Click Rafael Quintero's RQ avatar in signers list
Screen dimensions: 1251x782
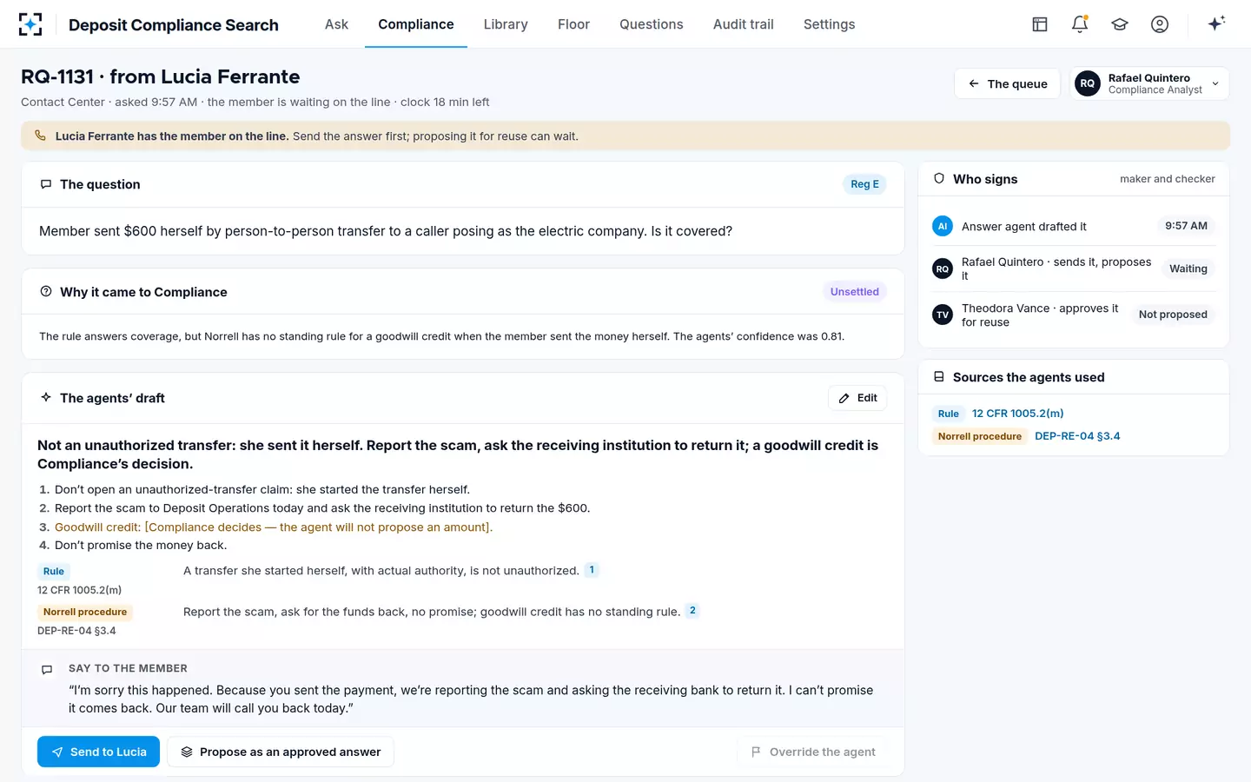point(943,268)
